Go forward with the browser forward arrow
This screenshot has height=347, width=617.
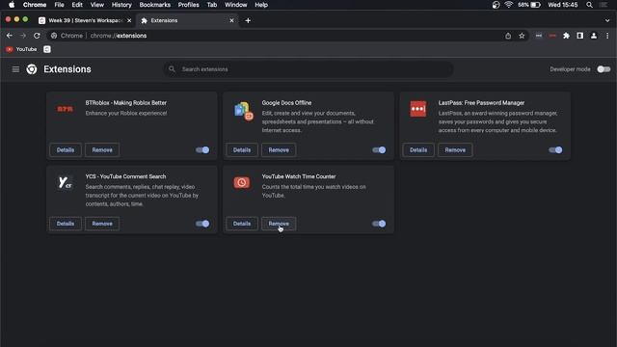click(23, 36)
